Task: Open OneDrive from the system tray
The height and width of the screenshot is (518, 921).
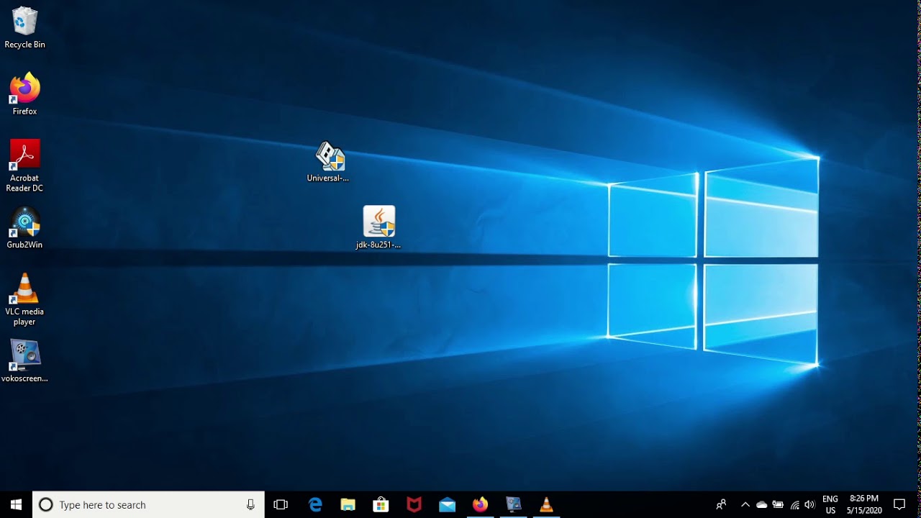Action: 761,504
